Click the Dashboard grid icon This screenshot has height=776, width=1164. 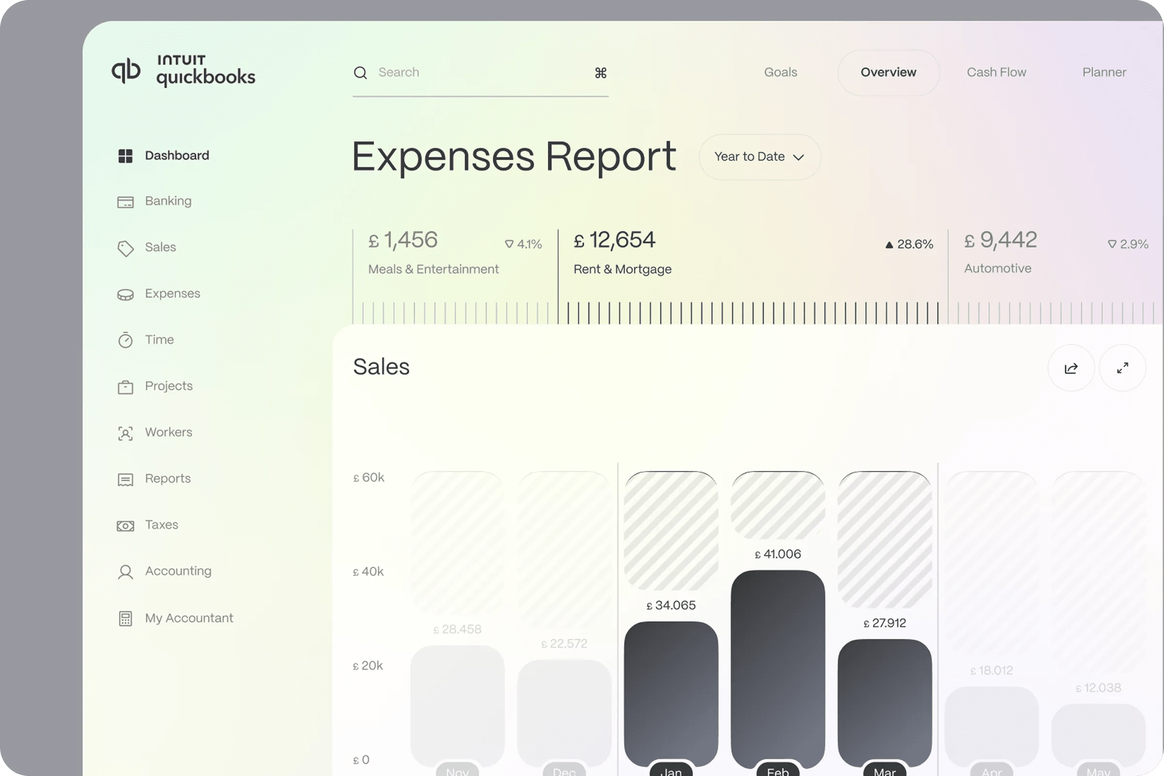[x=125, y=156]
